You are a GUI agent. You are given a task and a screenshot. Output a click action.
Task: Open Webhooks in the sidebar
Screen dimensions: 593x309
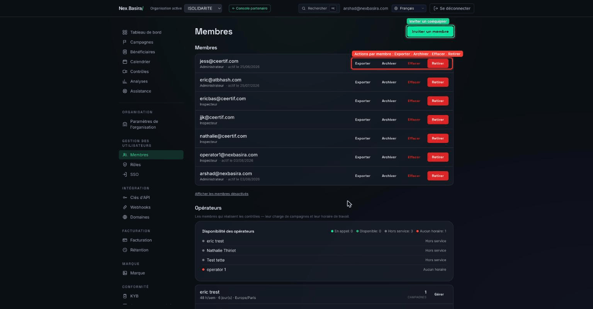(151, 207)
